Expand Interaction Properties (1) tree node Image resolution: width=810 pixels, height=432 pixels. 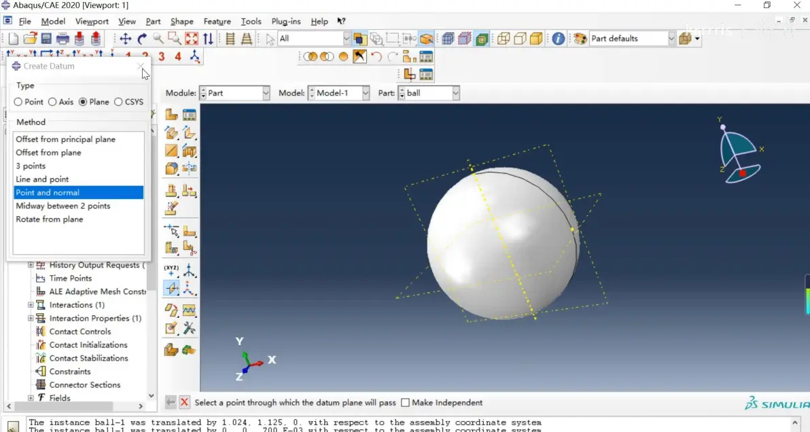(31, 319)
